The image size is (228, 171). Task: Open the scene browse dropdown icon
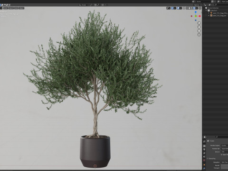194,1
